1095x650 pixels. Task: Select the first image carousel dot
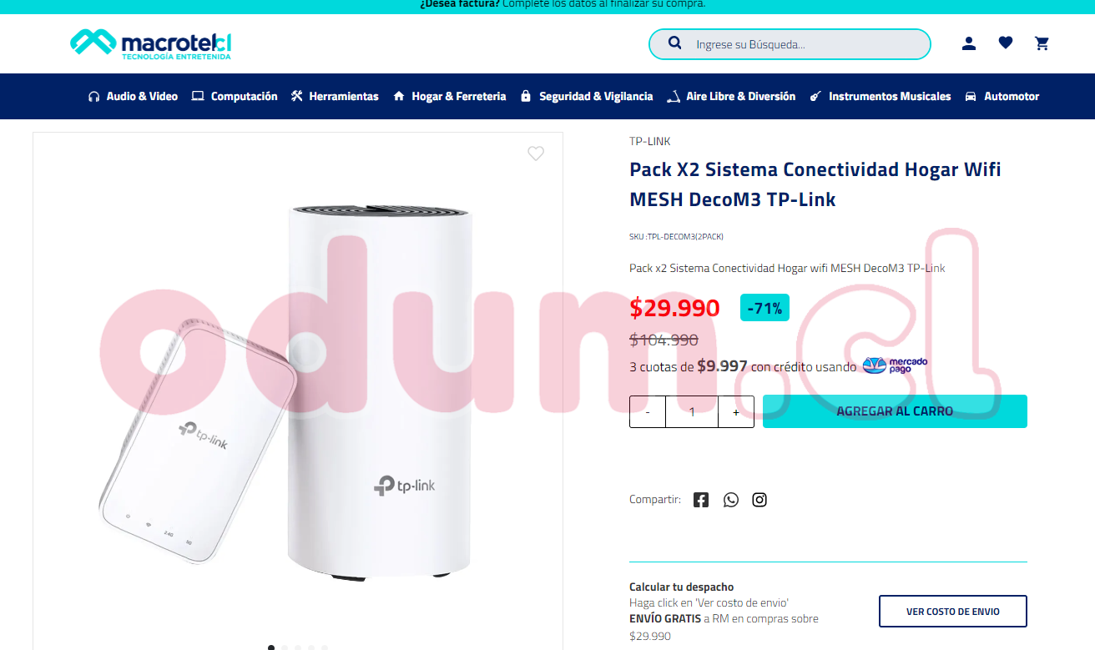coord(271,647)
